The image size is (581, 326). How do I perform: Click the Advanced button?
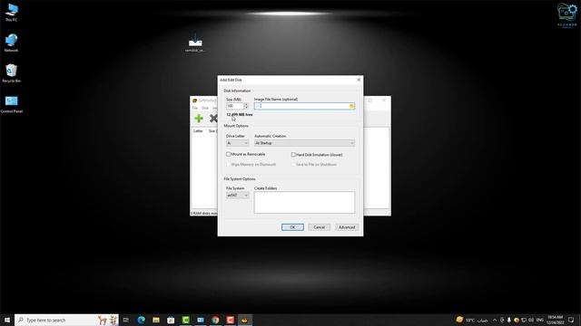tap(347, 227)
